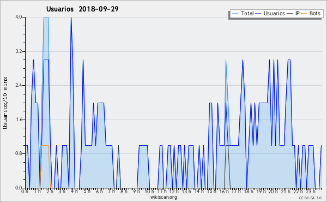Click the '13 h' x-axis label
This screenshot has width=327, height=202.
(186, 192)
